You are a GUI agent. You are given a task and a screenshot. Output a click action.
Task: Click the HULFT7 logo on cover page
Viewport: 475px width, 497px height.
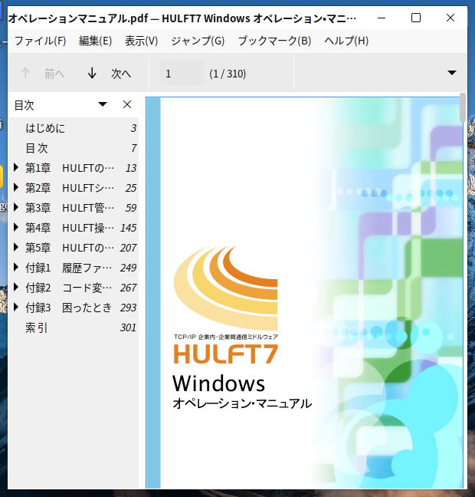(x=225, y=354)
